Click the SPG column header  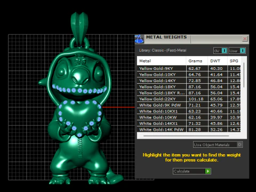pyautogui.click(x=234, y=61)
